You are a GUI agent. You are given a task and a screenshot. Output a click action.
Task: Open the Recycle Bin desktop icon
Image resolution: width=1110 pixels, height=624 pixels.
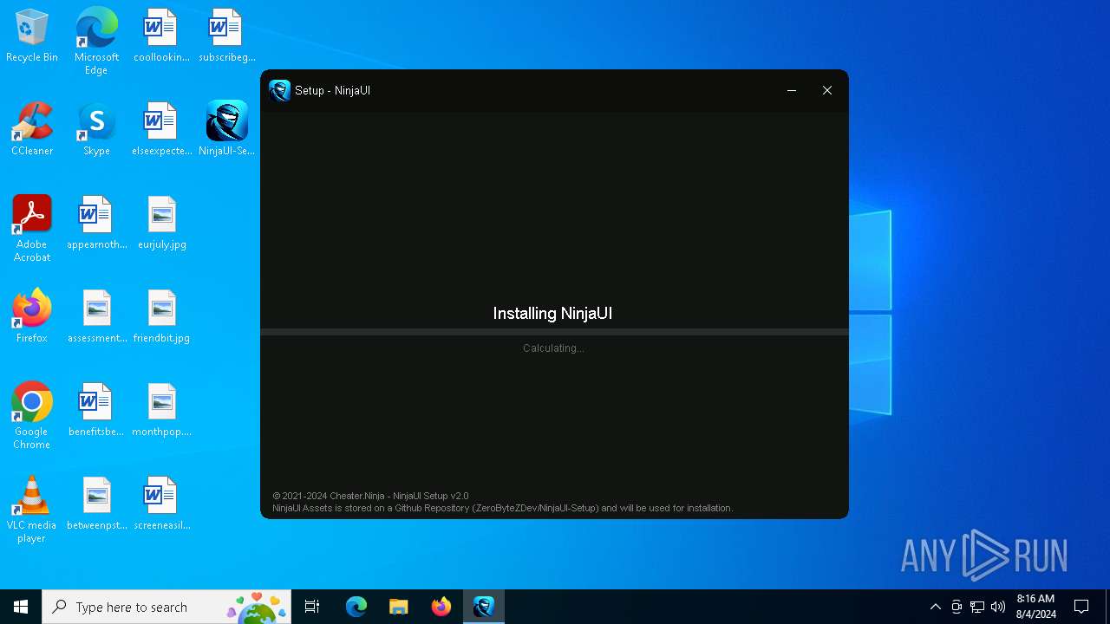[x=32, y=36]
